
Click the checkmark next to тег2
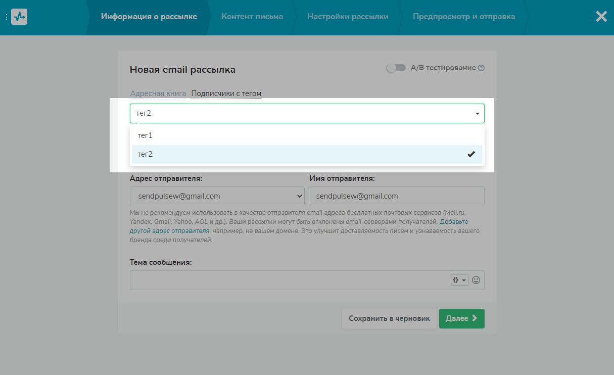(471, 154)
